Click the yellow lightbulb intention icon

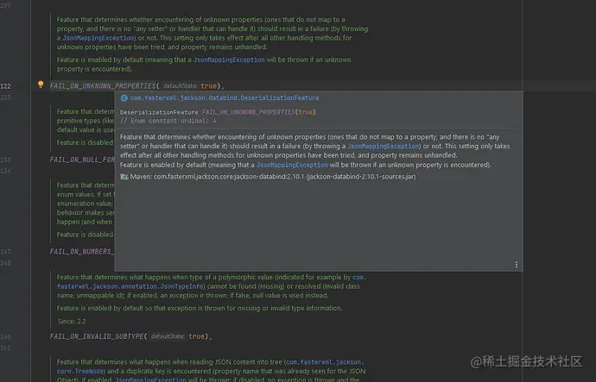coord(41,85)
